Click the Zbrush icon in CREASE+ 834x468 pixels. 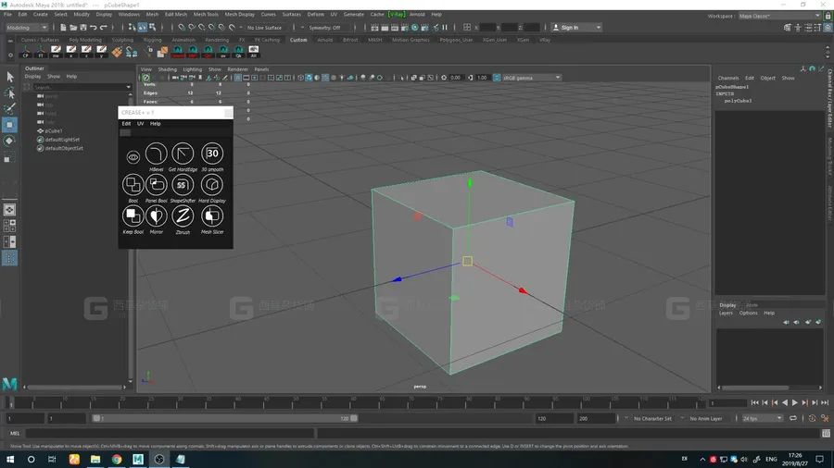pyautogui.click(x=183, y=216)
